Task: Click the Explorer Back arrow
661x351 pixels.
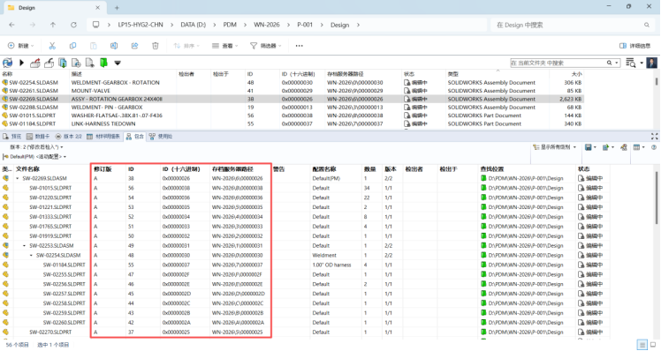Action: coord(11,25)
